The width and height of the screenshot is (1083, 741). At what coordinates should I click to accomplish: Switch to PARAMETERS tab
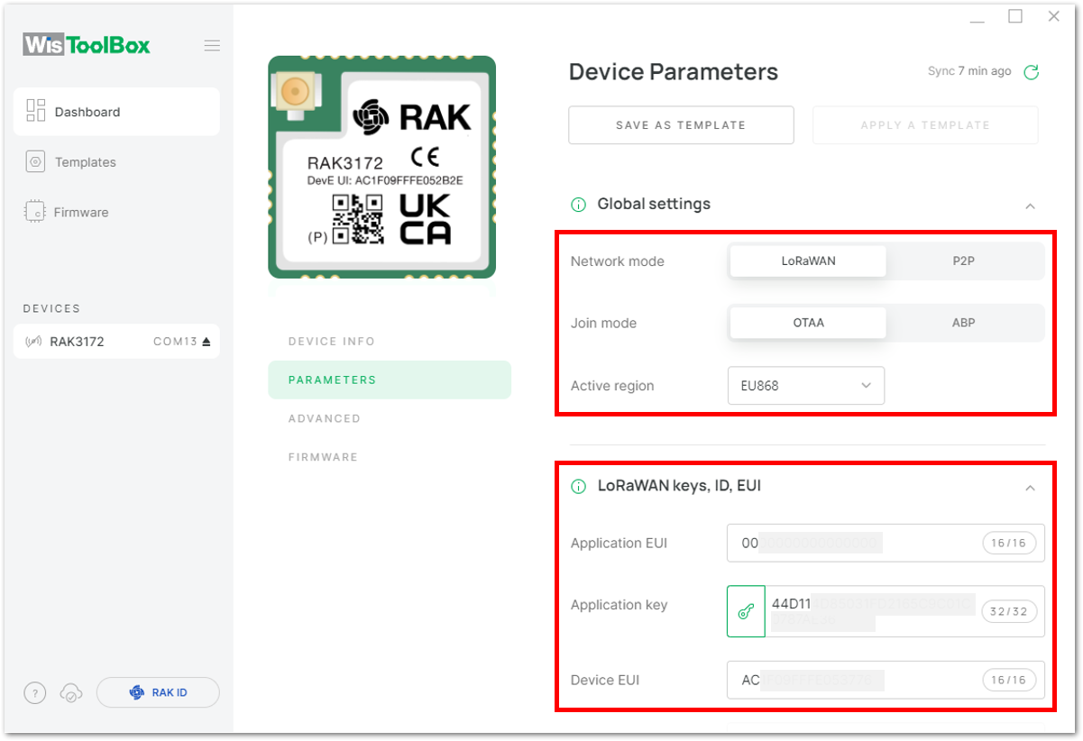[x=390, y=380]
